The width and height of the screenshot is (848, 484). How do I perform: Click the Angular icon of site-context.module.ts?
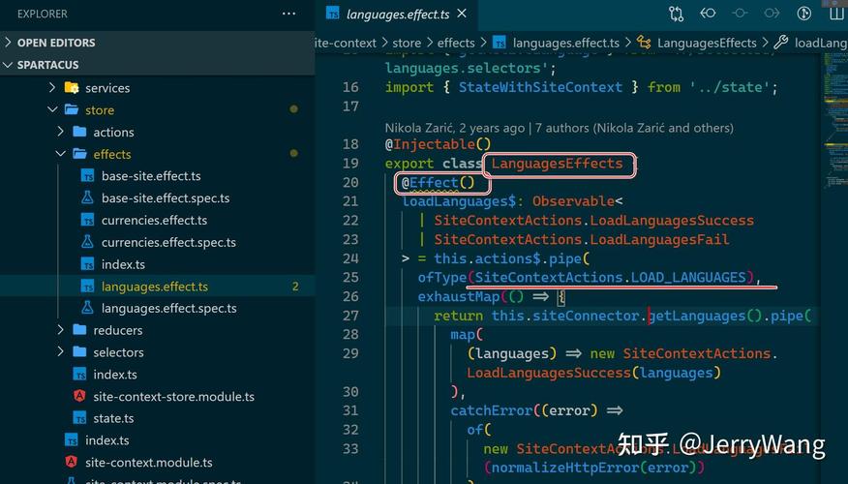click(x=72, y=462)
